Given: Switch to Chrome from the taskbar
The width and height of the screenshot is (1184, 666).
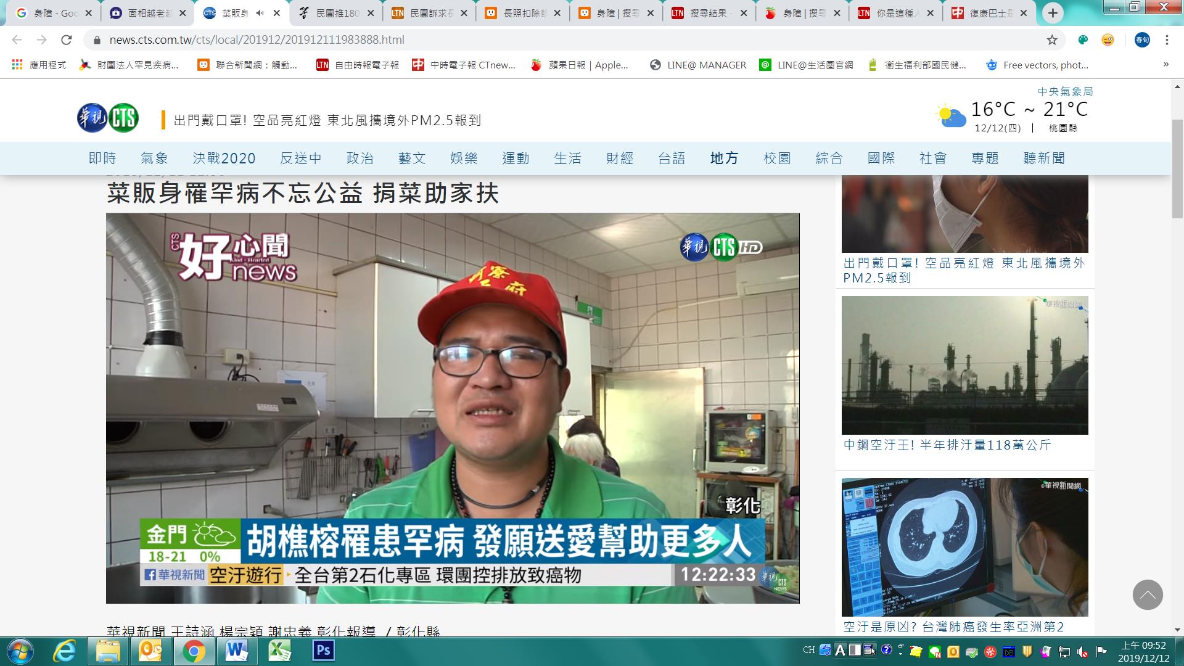Looking at the screenshot, I should click(x=194, y=651).
